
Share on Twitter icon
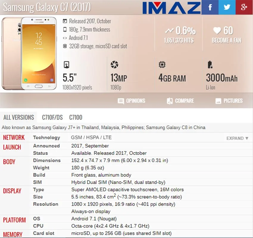click(227, 7)
